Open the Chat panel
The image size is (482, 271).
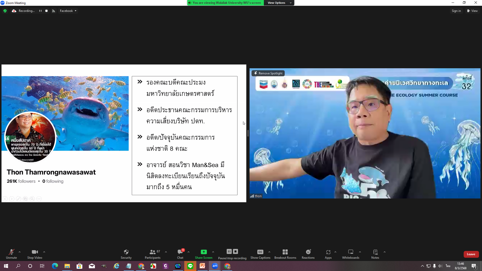pyautogui.click(x=180, y=252)
